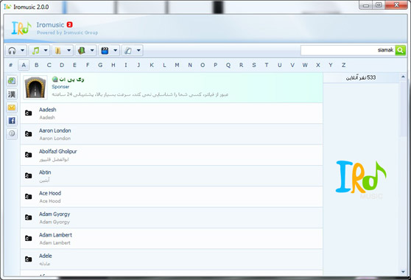Click folder icon beside Abtin
This screenshot has width=411, height=280.
(x=28, y=175)
